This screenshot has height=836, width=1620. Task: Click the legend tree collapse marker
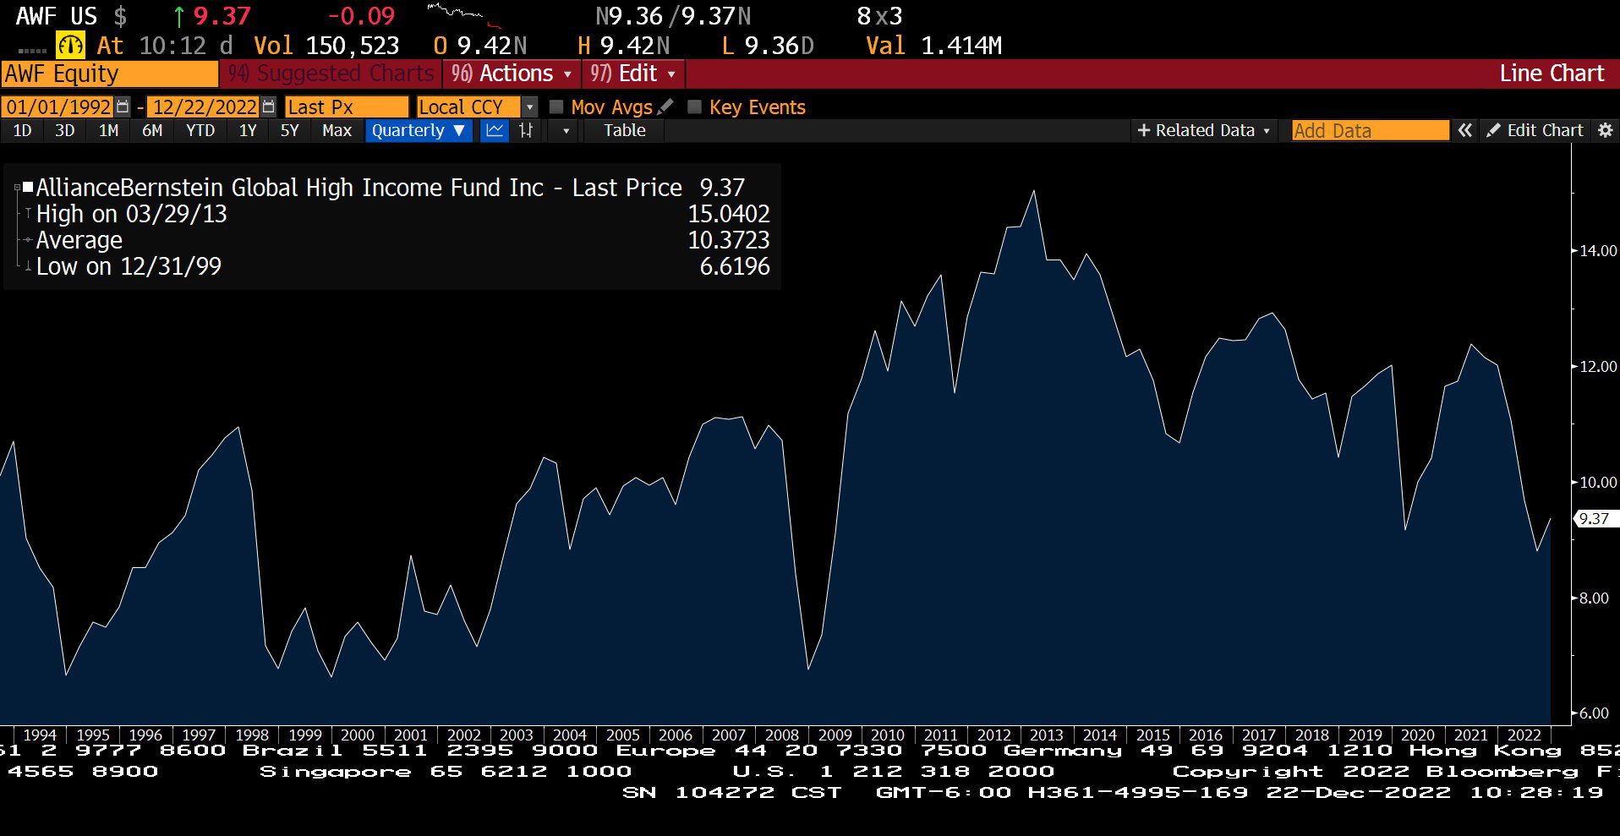point(18,187)
